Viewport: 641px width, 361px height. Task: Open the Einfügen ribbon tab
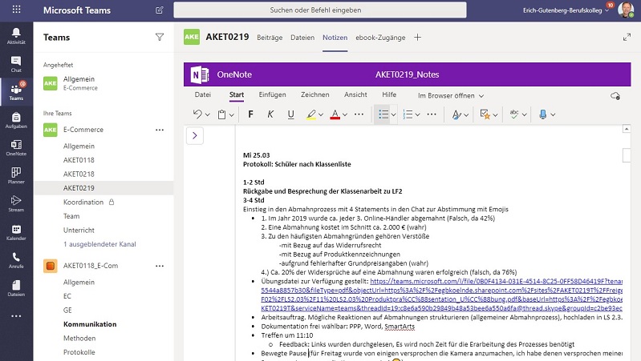[272, 94]
